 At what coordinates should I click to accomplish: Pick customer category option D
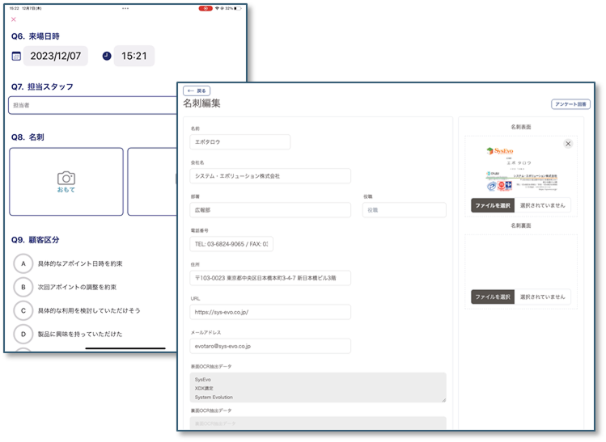click(x=24, y=334)
